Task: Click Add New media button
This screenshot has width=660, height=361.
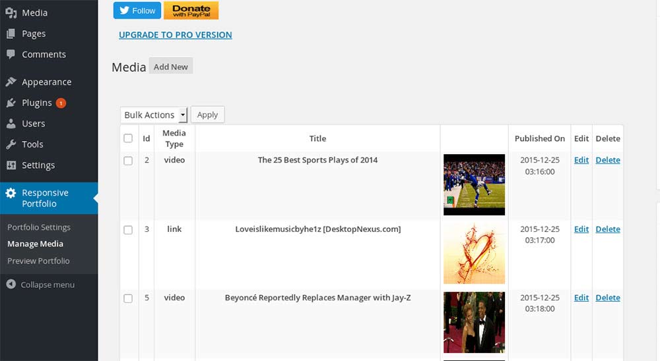Action: click(x=170, y=67)
